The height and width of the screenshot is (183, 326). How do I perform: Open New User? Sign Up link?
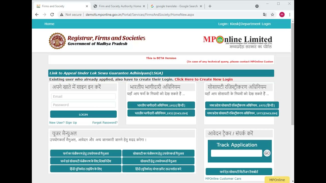63,123
